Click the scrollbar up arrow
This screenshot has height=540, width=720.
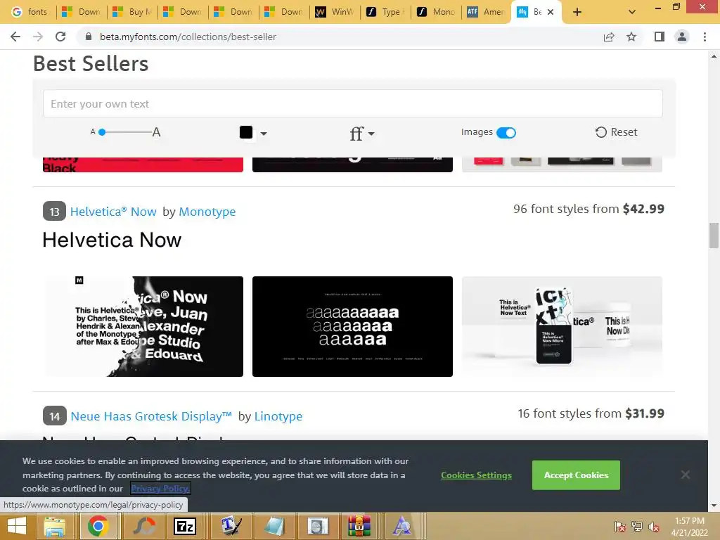click(714, 56)
